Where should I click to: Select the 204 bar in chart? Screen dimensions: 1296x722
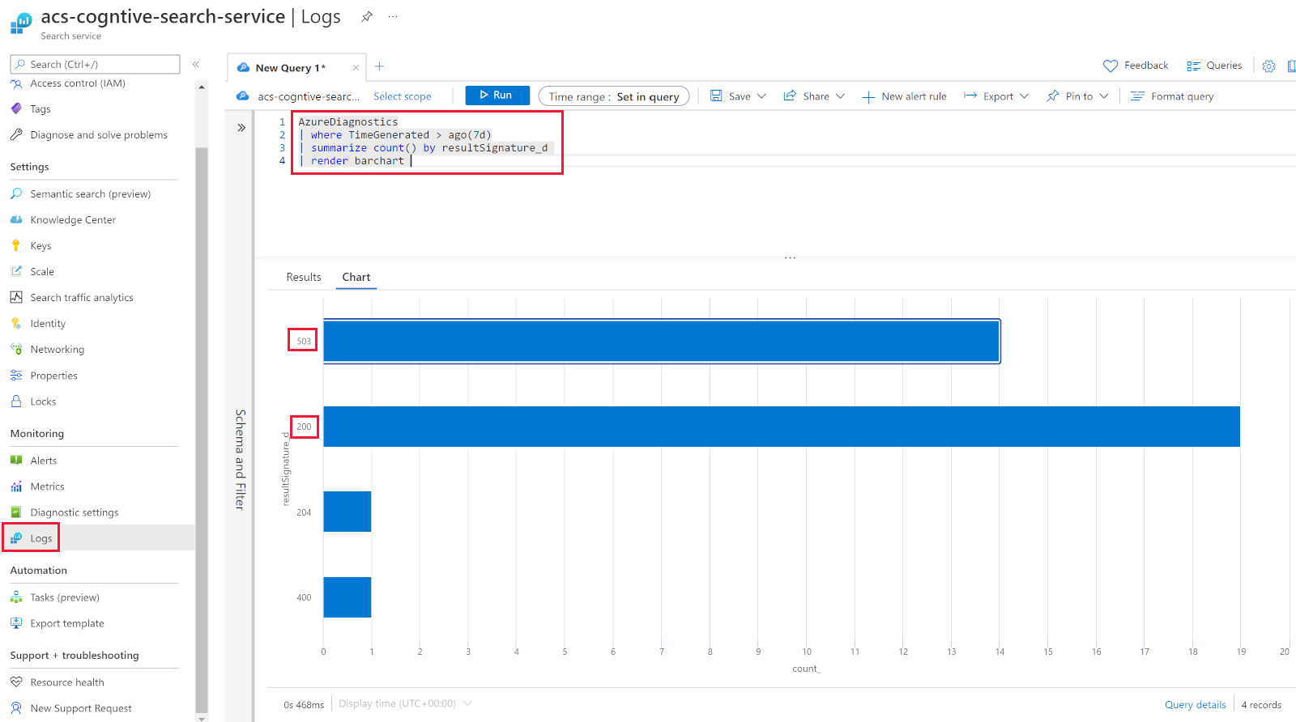347,512
